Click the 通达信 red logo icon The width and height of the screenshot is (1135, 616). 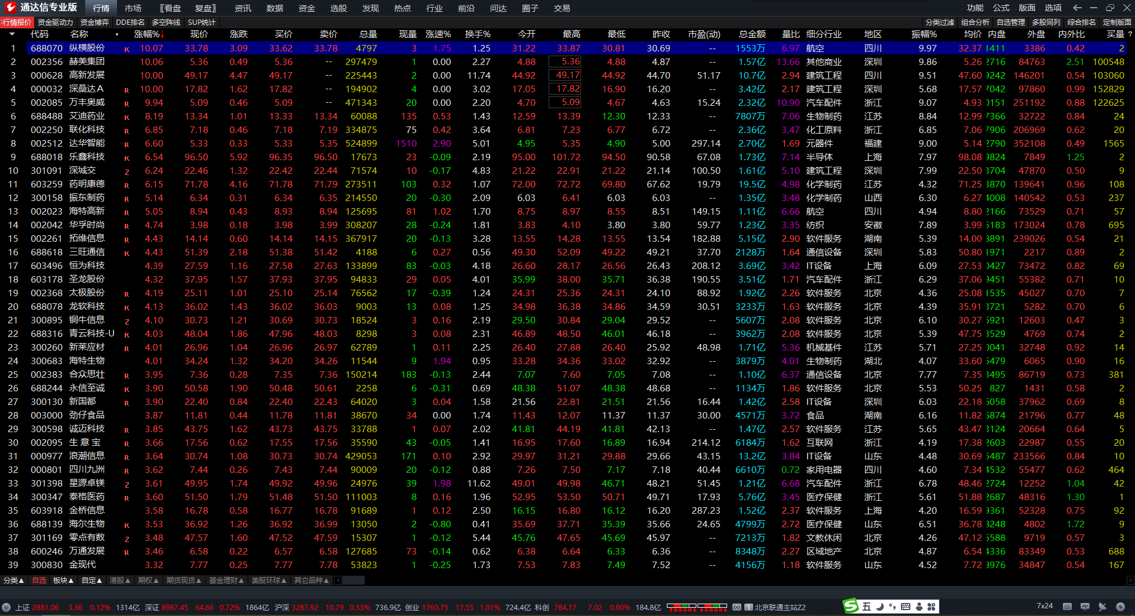click(10, 8)
